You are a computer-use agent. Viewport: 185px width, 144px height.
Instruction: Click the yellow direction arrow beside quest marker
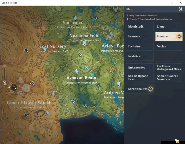click(9, 87)
